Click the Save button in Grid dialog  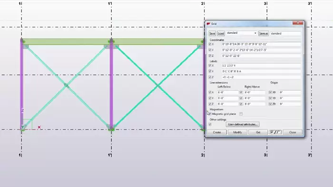[x=212, y=34]
